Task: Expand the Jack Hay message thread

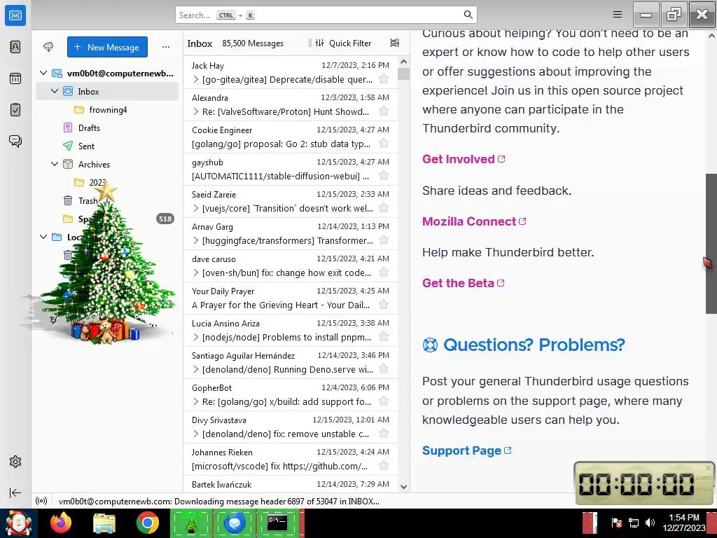Action: (196, 80)
